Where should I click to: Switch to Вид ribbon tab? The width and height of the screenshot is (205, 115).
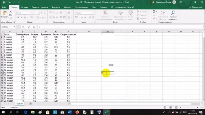tap(94, 7)
